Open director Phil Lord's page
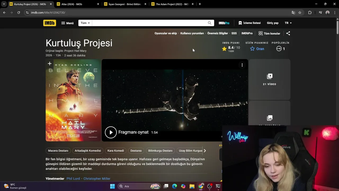The image size is (339, 191). point(73,179)
